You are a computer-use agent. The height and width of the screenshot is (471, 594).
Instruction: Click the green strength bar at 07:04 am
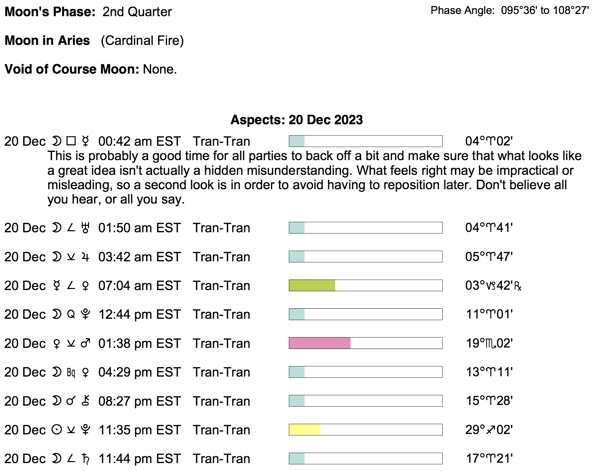coord(312,285)
